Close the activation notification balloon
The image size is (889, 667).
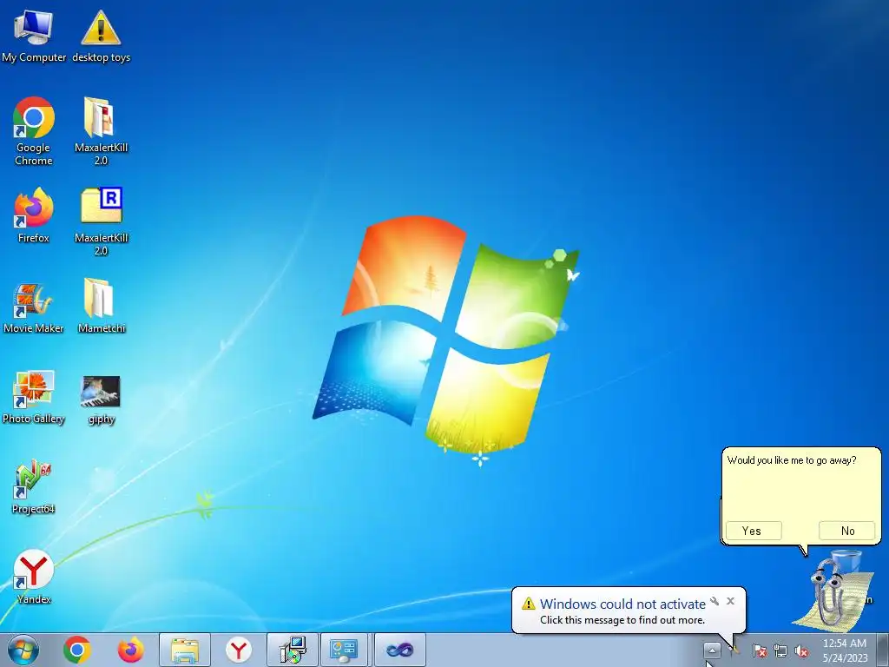(730, 601)
